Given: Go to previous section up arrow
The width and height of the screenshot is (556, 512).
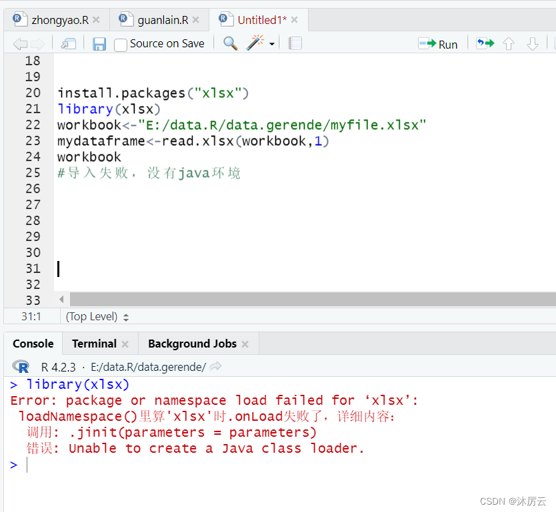Looking at the screenshot, I should [x=509, y=44].
